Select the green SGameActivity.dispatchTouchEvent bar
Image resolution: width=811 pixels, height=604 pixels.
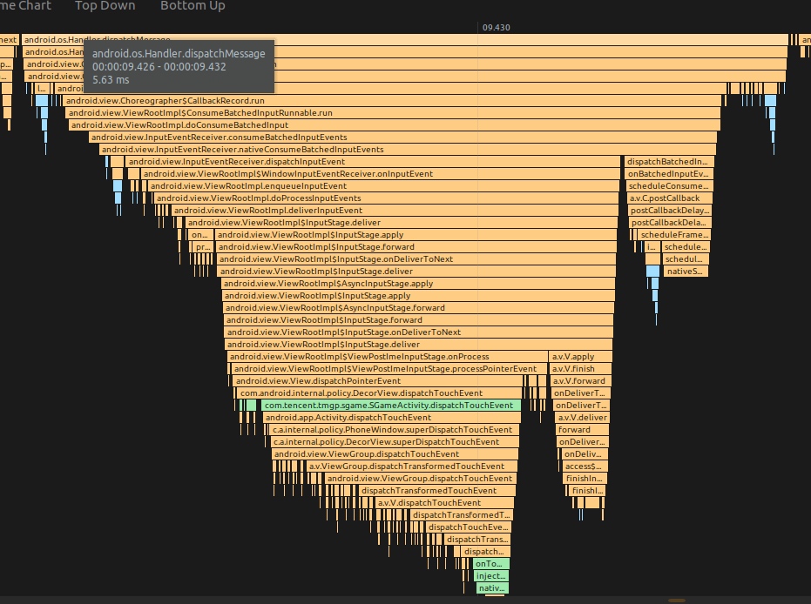pos(389,406)
